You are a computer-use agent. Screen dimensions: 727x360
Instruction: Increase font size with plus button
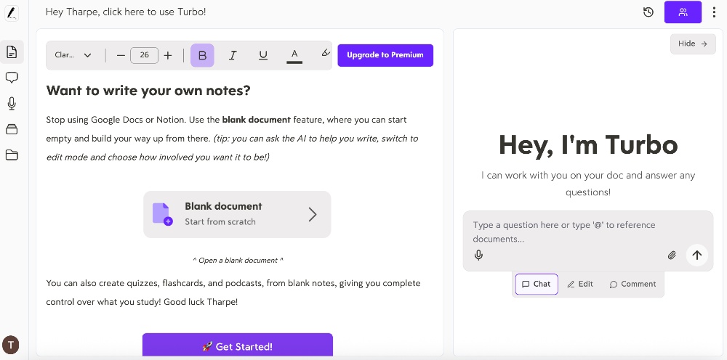tap(168, 55)
